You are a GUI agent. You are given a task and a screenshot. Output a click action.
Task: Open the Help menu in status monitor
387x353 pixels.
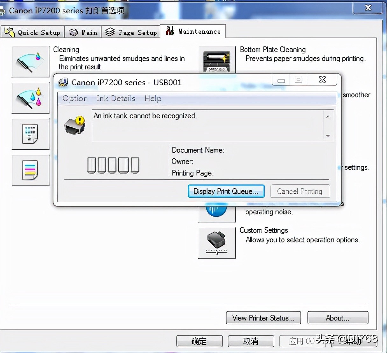[153, 99]
